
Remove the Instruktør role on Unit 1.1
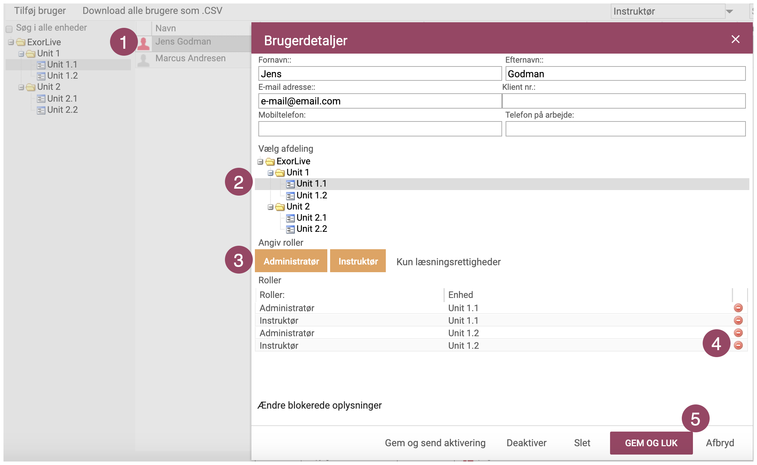pos(738,320)
